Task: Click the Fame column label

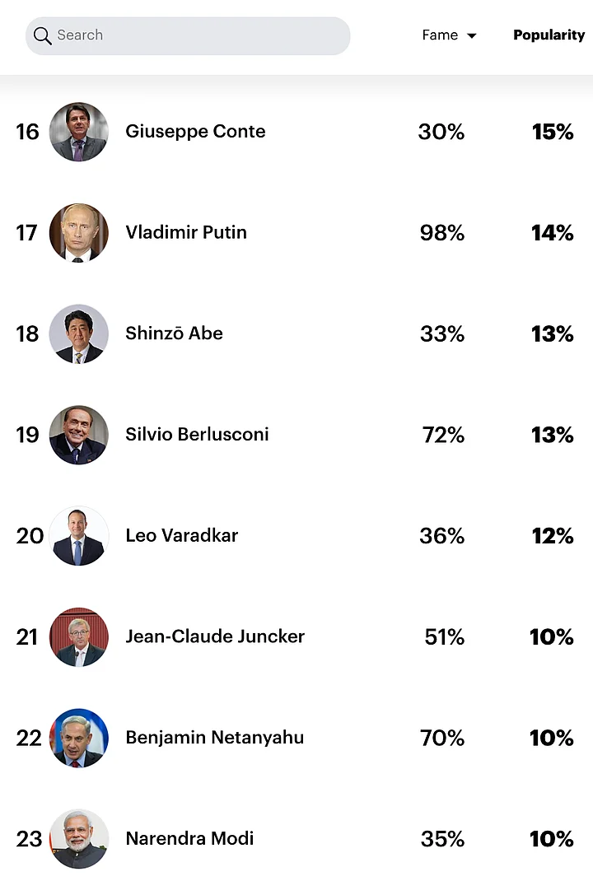Action: [440, 35]
